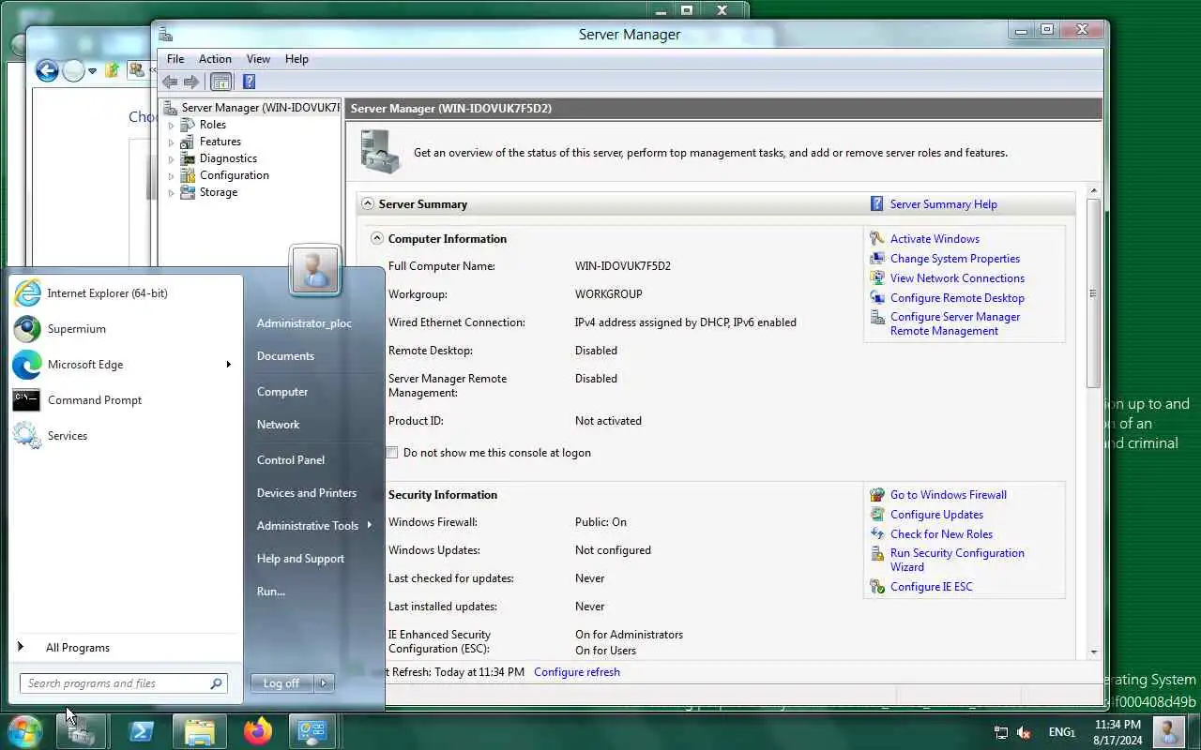Select the Storage node in console tree
The width and height of the screenshot is (1201, 750).
pos(218,192)
